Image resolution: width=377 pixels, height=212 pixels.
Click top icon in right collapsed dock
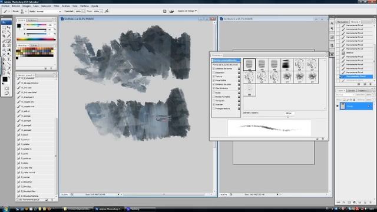[x=332, y=24]
